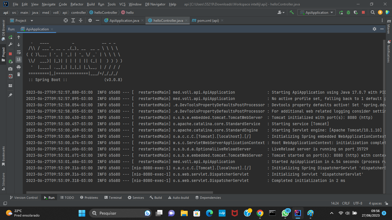Click the multicolor icon at toolbar's right end
This screenshot has width=392, height=220.
coord(387,12)
